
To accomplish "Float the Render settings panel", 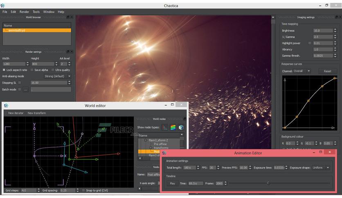I will click(x=68, y=52).
